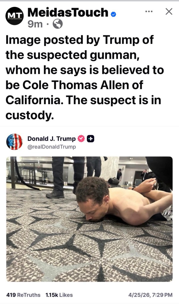Viewport: 179px width, 304px height.
Task: Tap the globe public-audience icon
Action: pyautogui.click(x=58, y=24)
